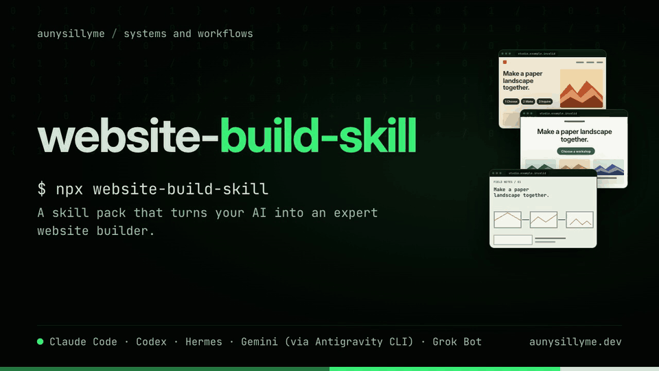Viewport: 659px width, 371px height.
Task: Click the '1 Choose' step pill
Action: coord(511,102)
